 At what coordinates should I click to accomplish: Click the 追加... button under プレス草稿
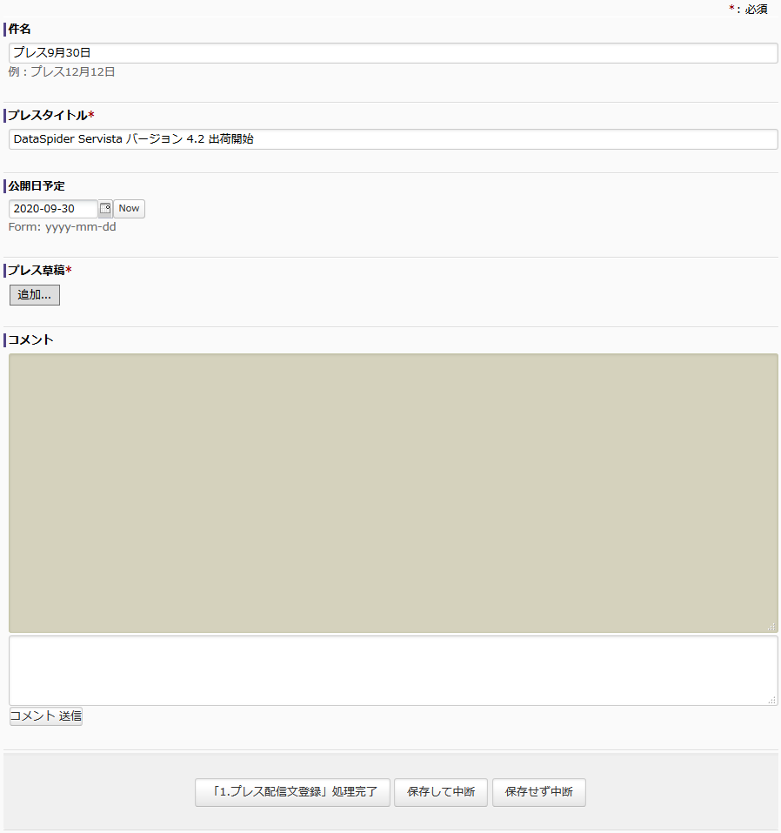35,295
